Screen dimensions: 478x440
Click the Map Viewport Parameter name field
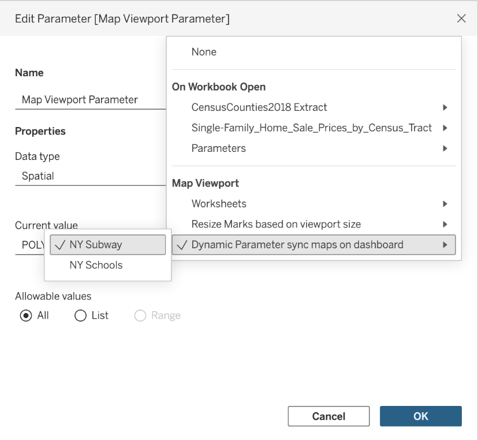pyautogui.click(x=87, y=100)
